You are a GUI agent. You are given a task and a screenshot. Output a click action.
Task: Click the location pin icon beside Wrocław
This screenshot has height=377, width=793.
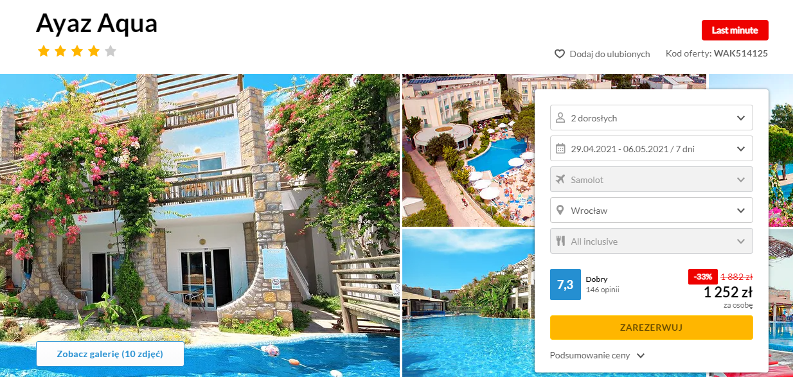coord(560,210)
